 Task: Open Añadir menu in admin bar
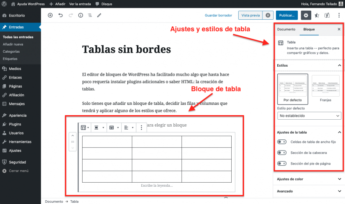point(57,4)
